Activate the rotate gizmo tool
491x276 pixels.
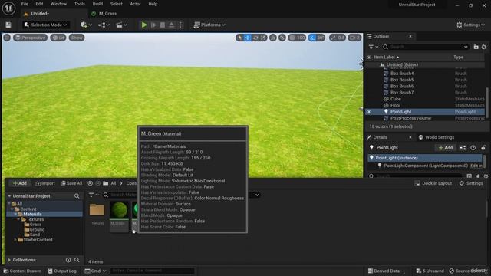(255, 38)
